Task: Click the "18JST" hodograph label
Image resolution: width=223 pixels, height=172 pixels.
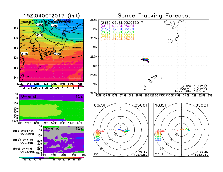Action: (x=161, y=105)
